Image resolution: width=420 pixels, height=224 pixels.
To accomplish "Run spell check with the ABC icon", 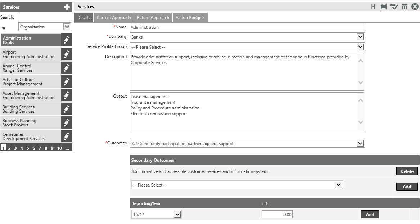I will coord(394,7).
